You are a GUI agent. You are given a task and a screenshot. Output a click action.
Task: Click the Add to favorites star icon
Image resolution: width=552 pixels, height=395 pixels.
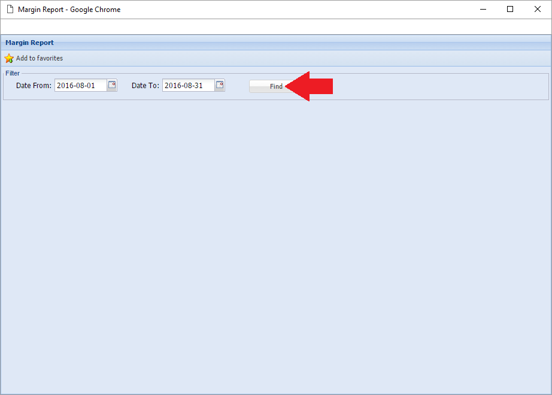tap(9, 58)
